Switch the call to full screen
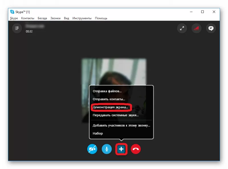Image resolution: width=228 pixels, height=169 pixels. [182, 28]
